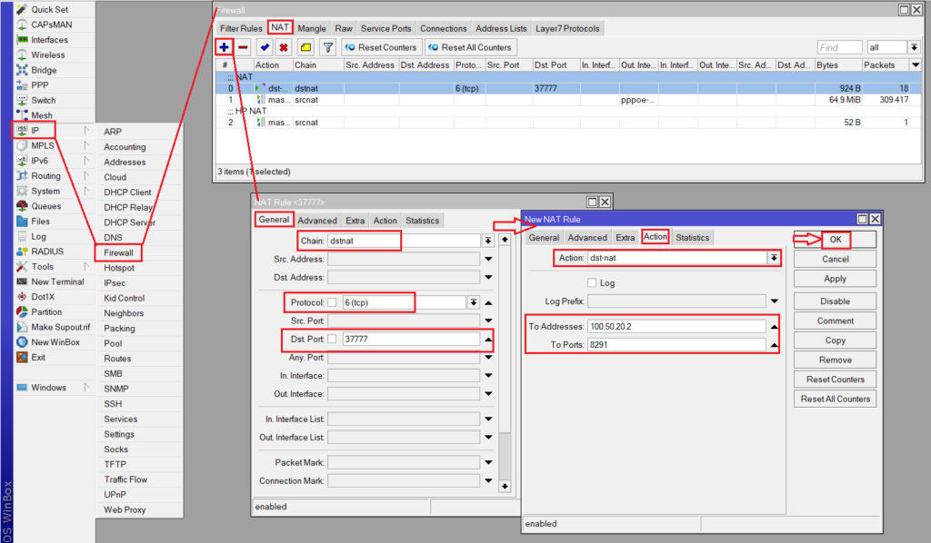Click the To Addresses input field
This screenshot has width=931, height=543.
(x=676, y=326)
